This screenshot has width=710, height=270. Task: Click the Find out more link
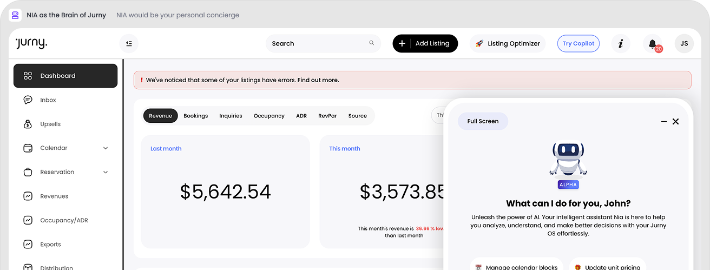pos(318,80)
